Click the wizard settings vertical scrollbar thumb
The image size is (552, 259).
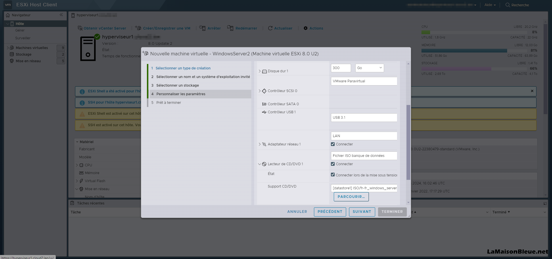(408, 142)
